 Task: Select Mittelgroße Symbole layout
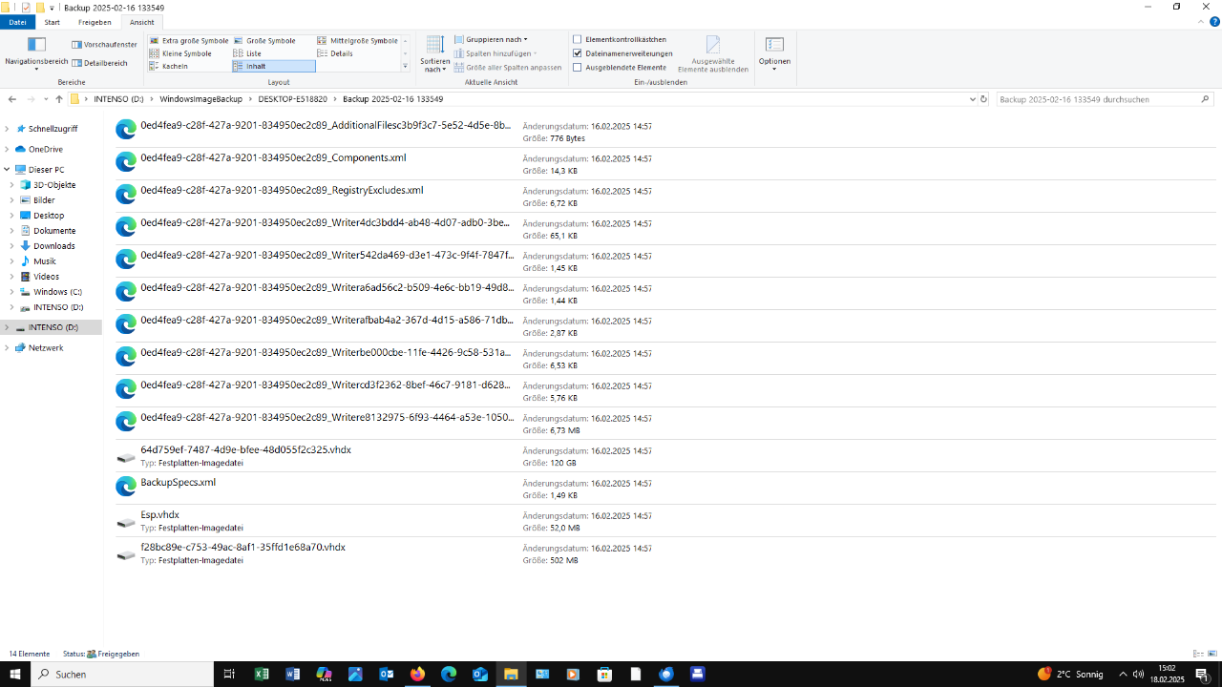tap(357, 41)
